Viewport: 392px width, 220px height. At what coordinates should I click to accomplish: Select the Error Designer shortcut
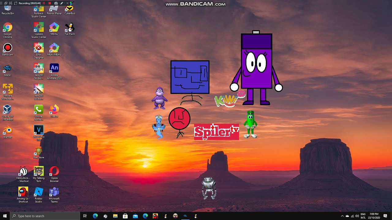point(39,51)
